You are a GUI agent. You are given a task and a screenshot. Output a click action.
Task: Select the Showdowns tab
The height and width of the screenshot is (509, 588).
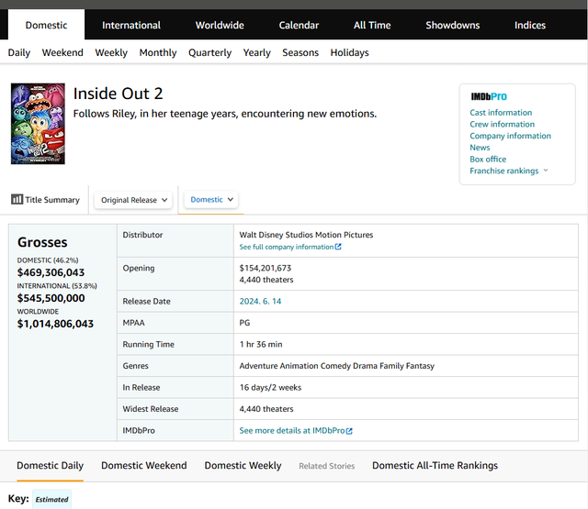click(453, 25)
